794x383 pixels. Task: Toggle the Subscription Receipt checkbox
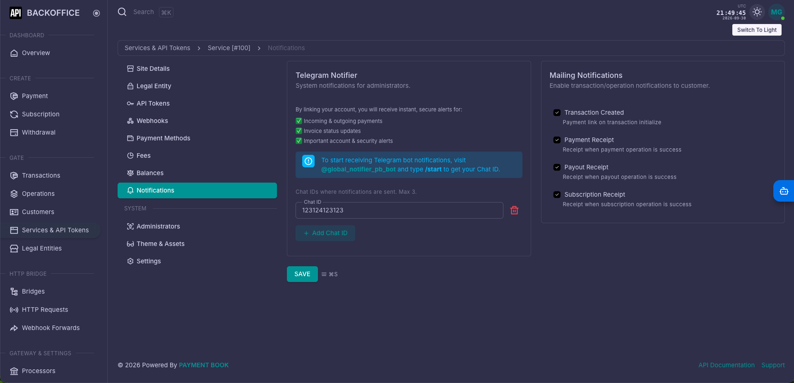tap(557, 195)
